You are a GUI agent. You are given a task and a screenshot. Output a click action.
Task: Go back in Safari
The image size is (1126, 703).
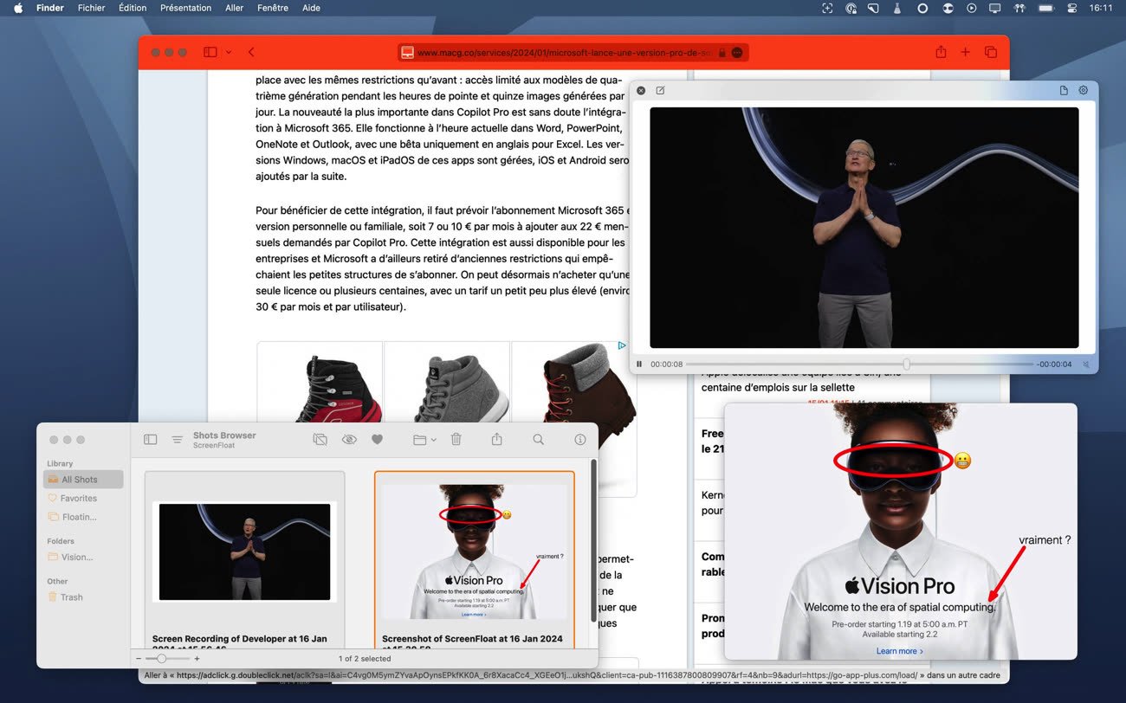(251, 52)
